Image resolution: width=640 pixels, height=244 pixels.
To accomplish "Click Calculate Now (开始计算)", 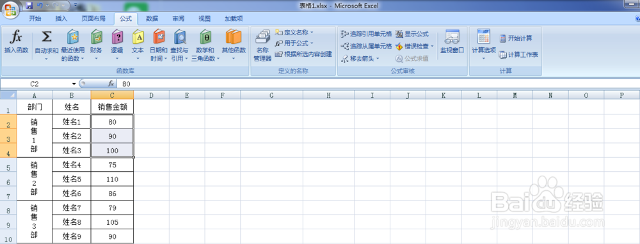I will (x=516, y=38).
